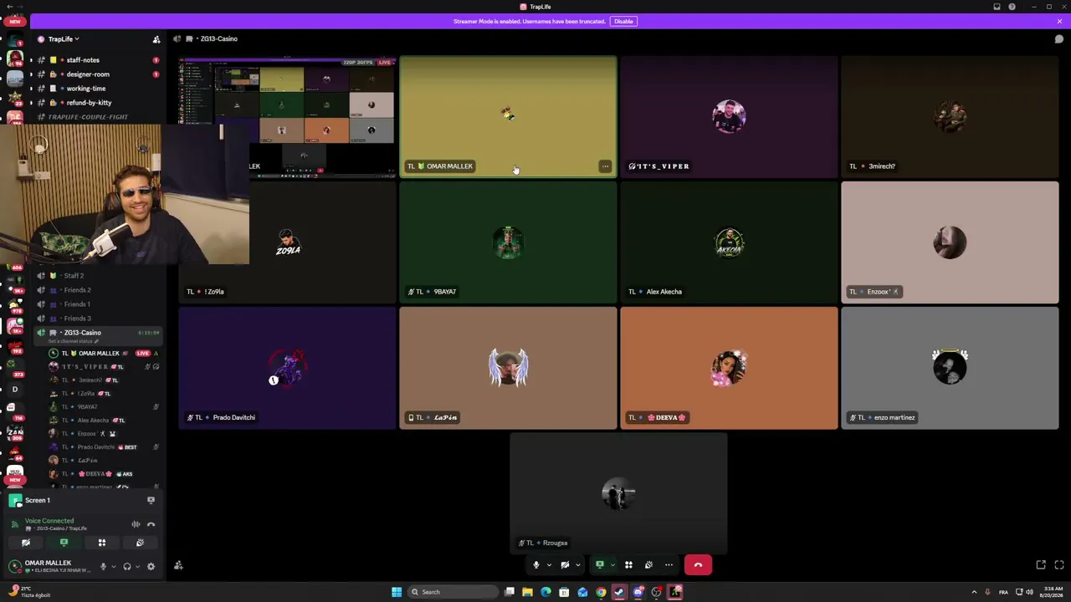
Task: Open voice connection noise suppression icon
Action: [136, 524]
